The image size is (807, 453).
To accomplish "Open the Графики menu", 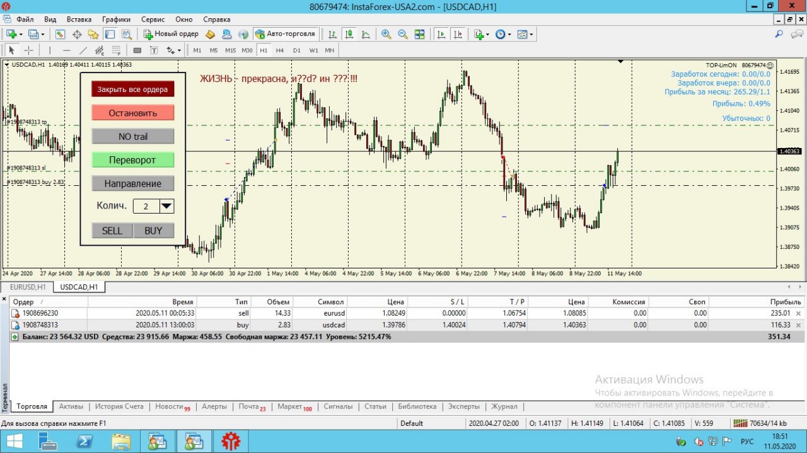I will tap(116, 20).
